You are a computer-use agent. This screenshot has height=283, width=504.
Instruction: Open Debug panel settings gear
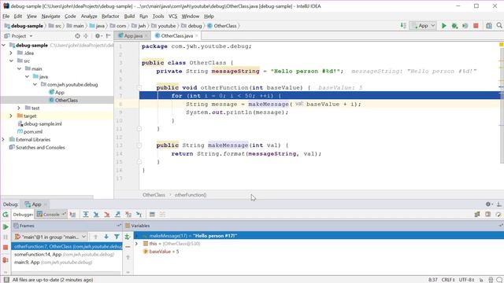click(488, 204)
